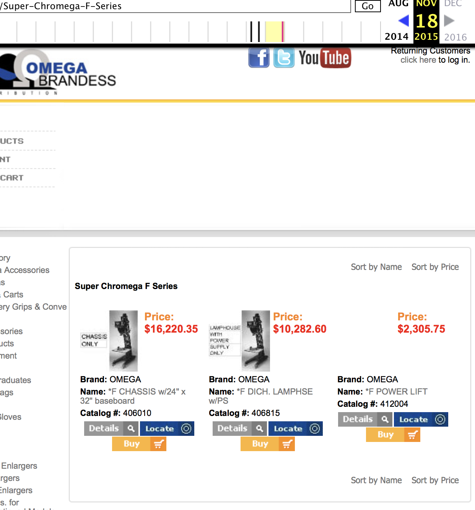Click the URL input field in Wayback toolbar
The height and width of the screenshot is (510, 475).
[172, 6]
